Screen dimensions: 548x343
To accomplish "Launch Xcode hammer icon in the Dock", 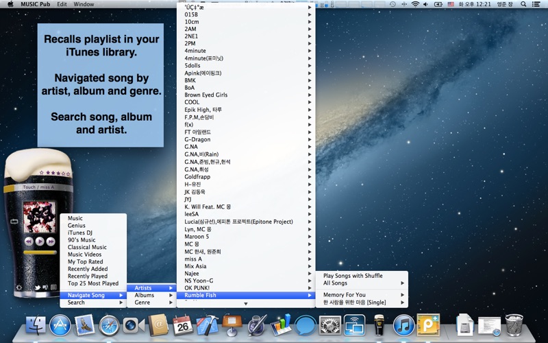I will [x=207, y=325].
